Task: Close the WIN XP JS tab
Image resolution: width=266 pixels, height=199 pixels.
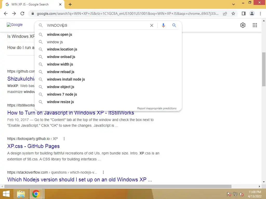Action: tap(60, 4)
